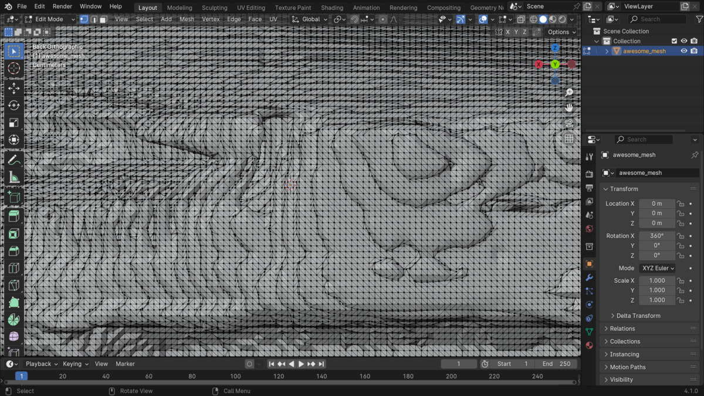This screenshot has width=704, height=396.
Task: Click the Marker button in the timeline
Action: pos(125,364)
